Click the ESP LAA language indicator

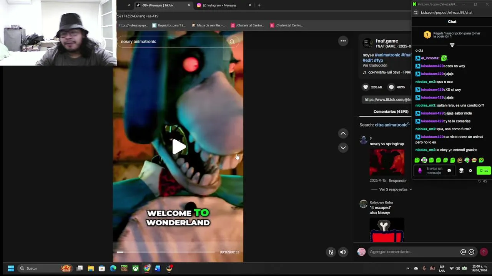(442, 268)
